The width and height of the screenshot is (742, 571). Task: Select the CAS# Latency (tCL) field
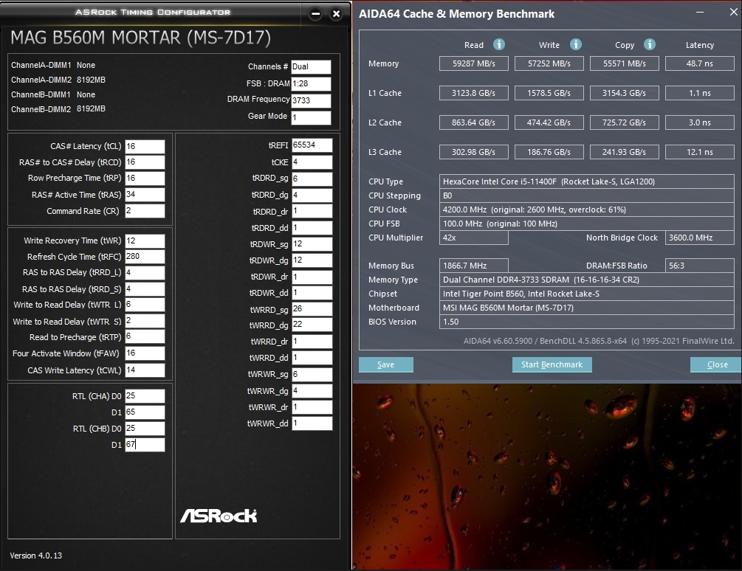tap(145, 146)
